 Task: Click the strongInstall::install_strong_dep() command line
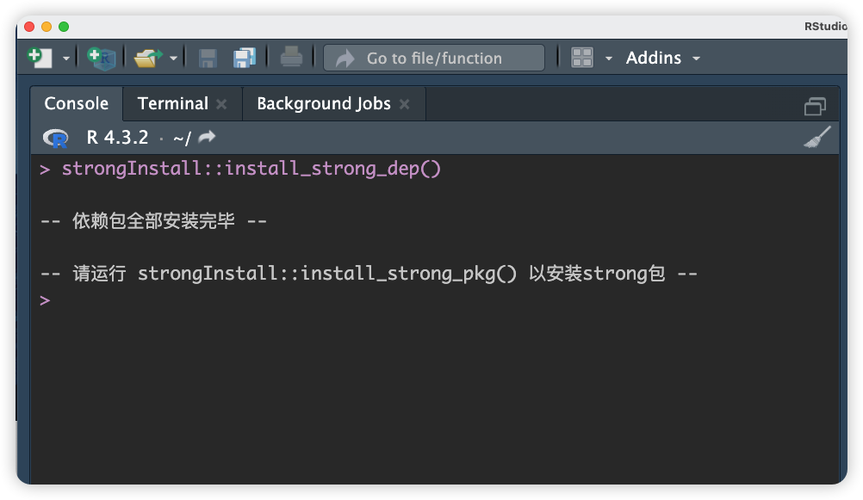[x=251, y=169]
